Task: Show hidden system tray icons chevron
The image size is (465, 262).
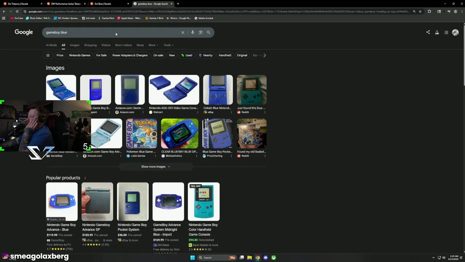Action: [433, 258]
